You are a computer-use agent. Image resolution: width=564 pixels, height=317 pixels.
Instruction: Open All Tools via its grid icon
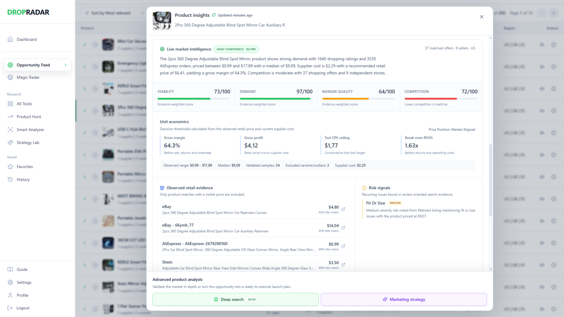point(10,104)
